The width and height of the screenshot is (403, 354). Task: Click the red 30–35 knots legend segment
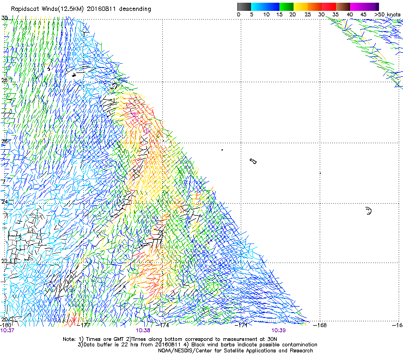pyautogui.click(x=329, y=7)
